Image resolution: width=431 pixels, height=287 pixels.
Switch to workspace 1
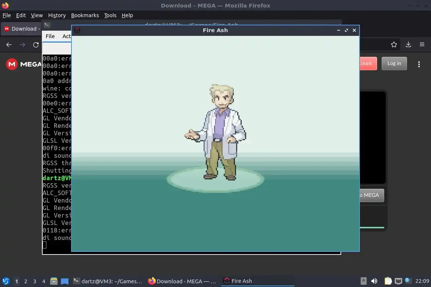pos(16,281)
